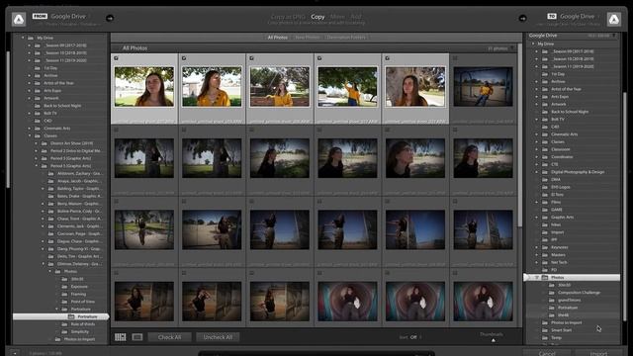
Task: Collapse destination Photos folder
Action: (536, 277)
